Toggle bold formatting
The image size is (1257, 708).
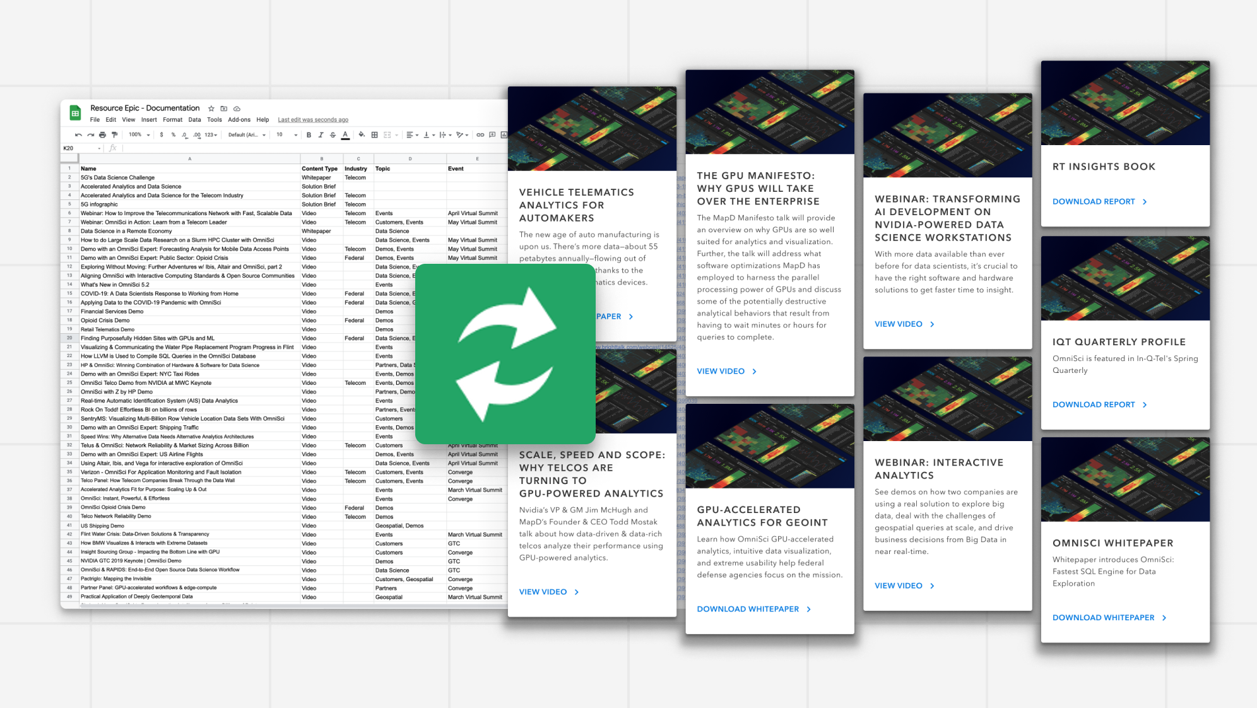[309, 134]
